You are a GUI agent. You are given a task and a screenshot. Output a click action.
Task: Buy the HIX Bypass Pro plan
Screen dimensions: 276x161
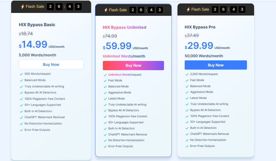(215, 65)
